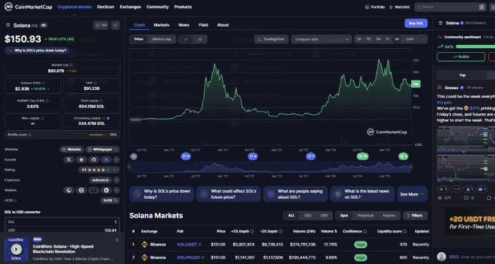Open Solana's X (Twitter) social link
The height and width of the screenshot is (264, 495).
point(69,159)
